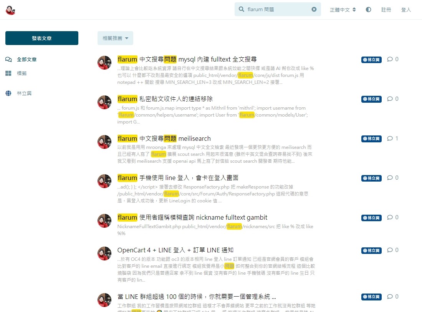Image resolution: width=422 pixels, height=312 pixels.
Task: Click excerpt starting 'forum.js 和 forum.js.map'
Action: point(213,115)
